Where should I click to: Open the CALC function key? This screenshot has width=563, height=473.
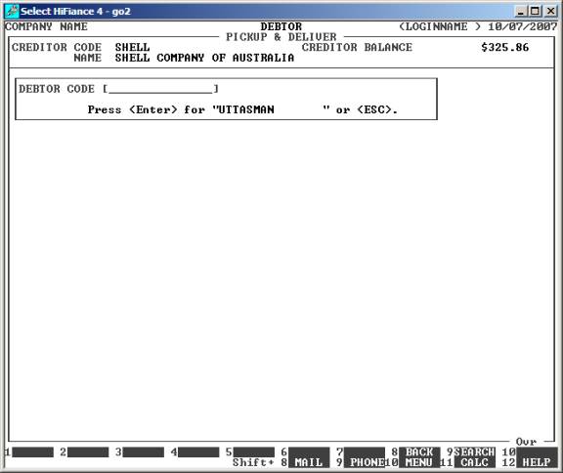pyautogui.click(x=475, y=462)
